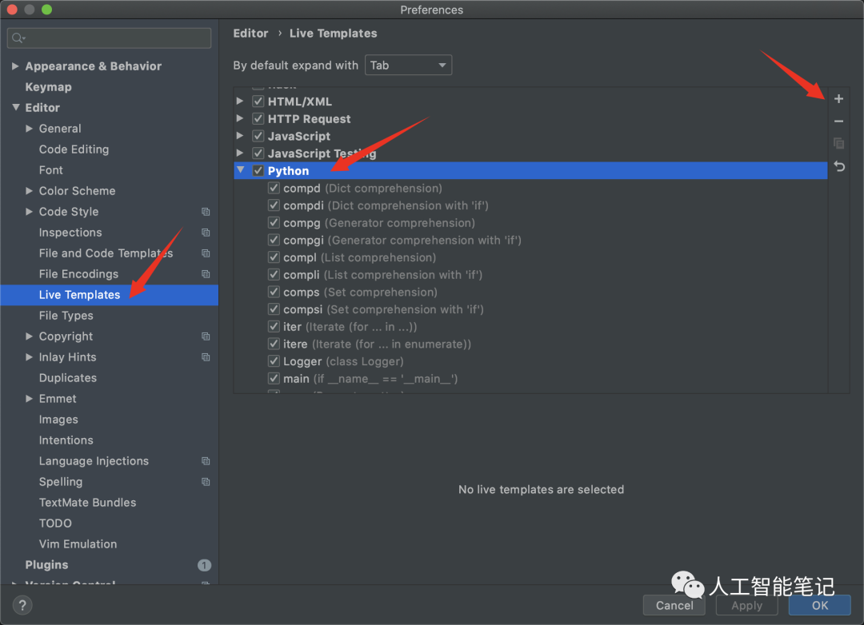Click the project-level icon beside Spelling
The image size is (864, 625).
[206, 482]
